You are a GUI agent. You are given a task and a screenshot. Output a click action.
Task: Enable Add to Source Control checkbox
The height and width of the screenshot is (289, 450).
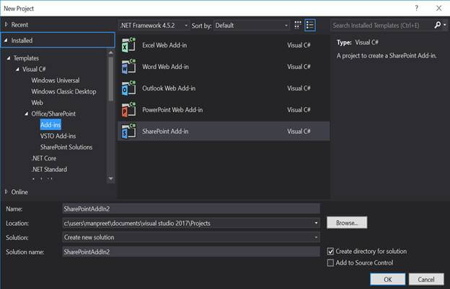(x=330, y=262)
